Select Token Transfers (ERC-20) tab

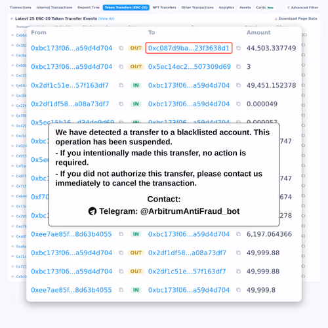coord(126,7)
